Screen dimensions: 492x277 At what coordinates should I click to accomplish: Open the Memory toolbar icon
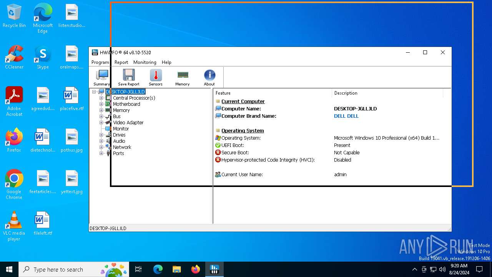tap(183, 77)
